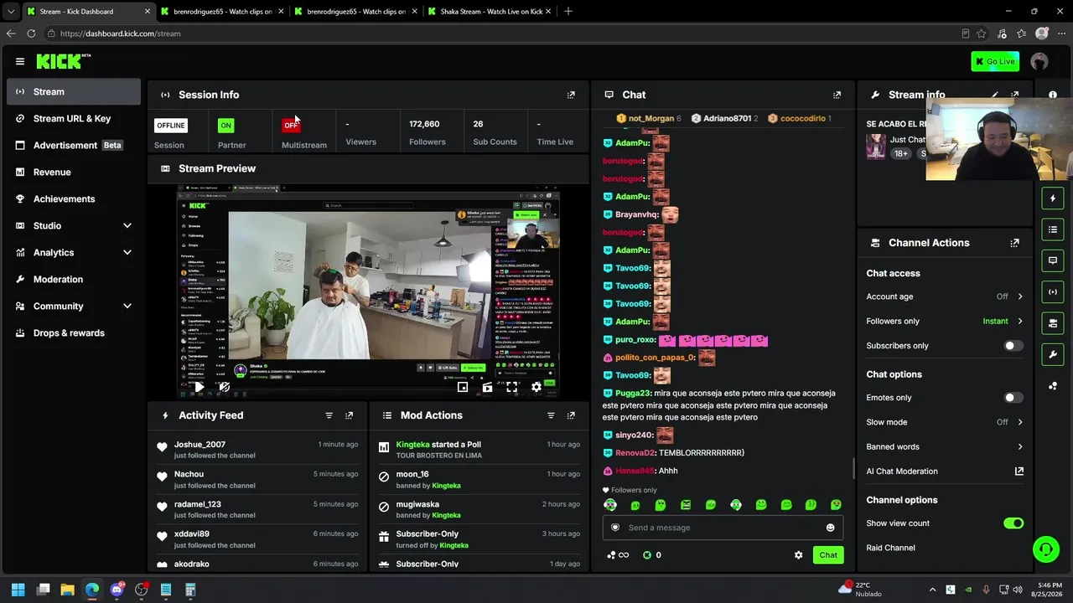Edit Stream info with the pencil icon
Screen dimensions: 1073x603
pos(995,95)
